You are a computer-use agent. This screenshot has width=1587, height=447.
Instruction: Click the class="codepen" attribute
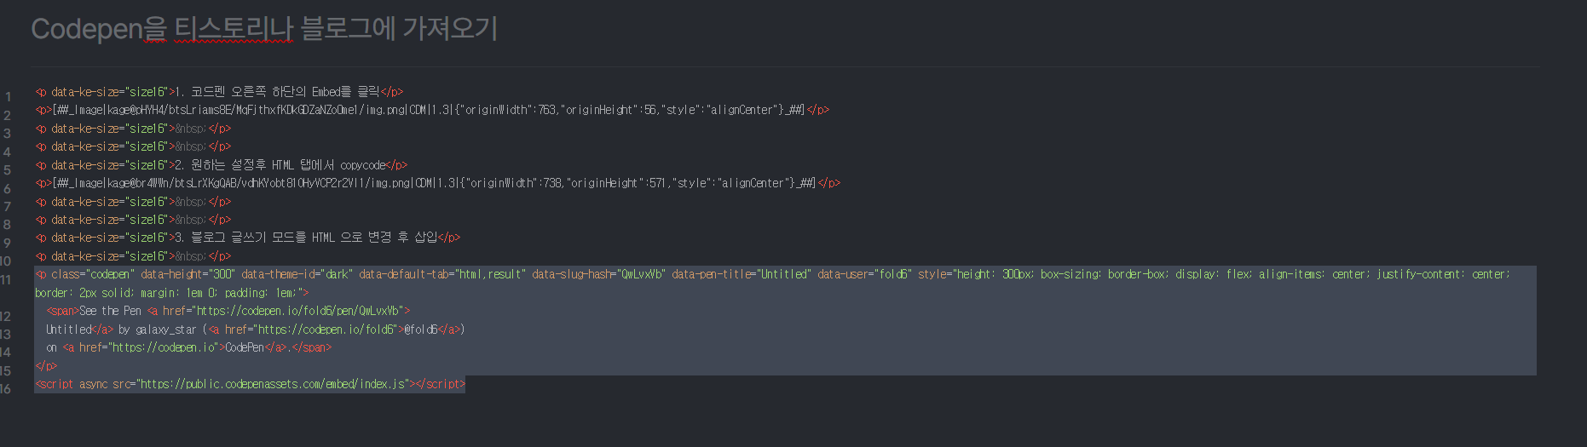coord(93,274)
